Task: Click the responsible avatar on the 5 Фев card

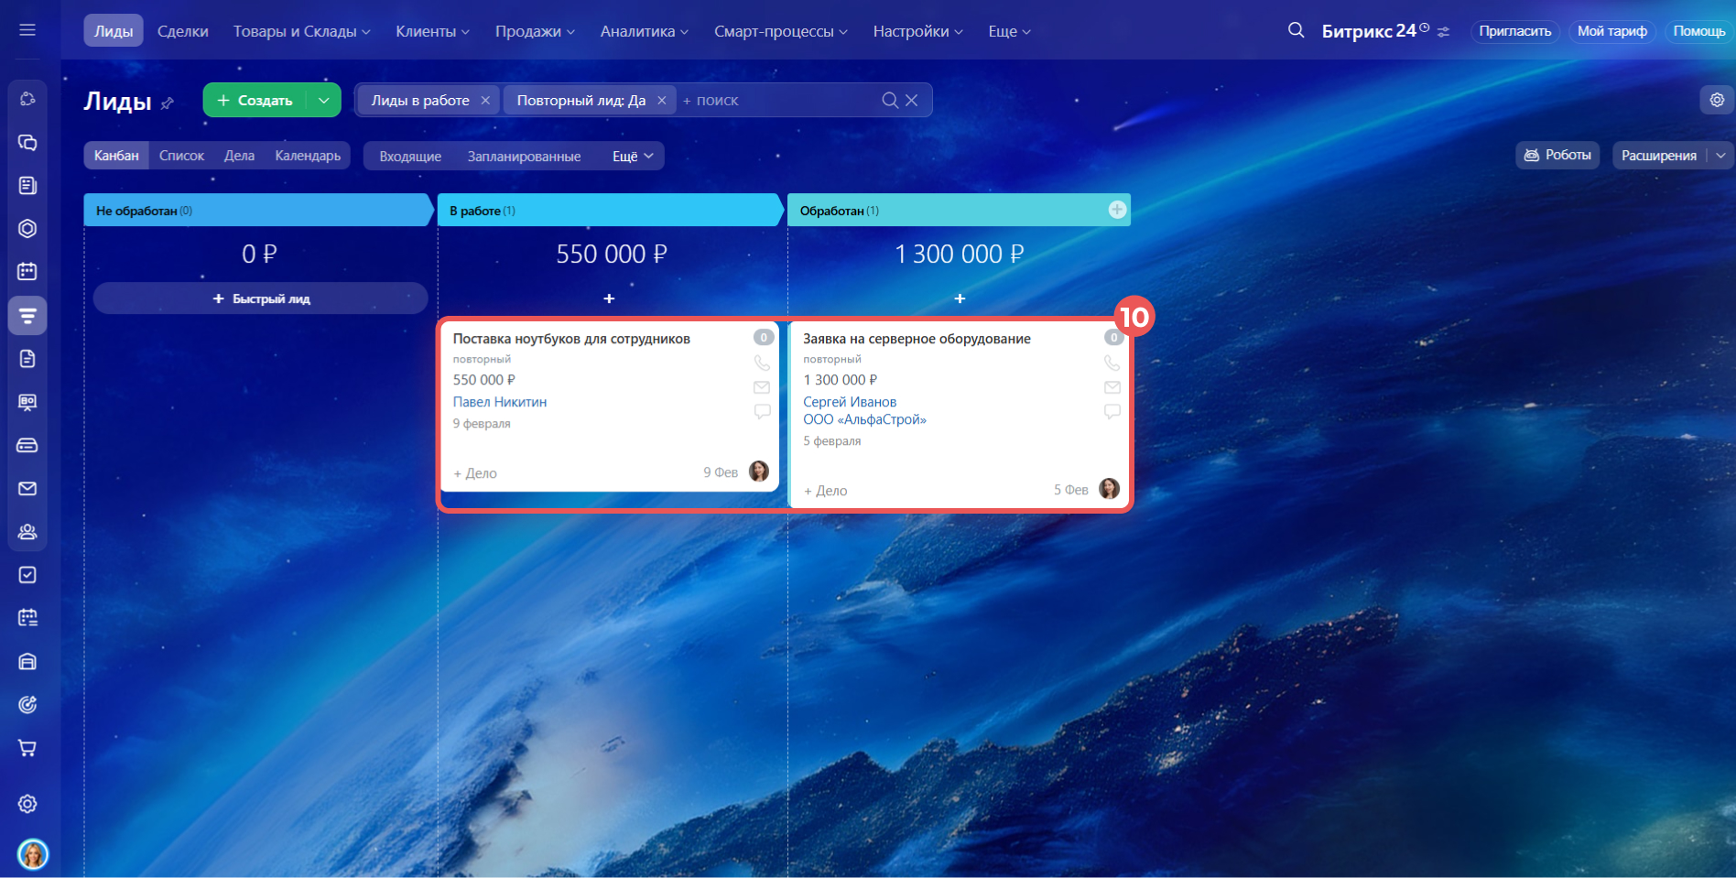Action: tap(1109, 489)
